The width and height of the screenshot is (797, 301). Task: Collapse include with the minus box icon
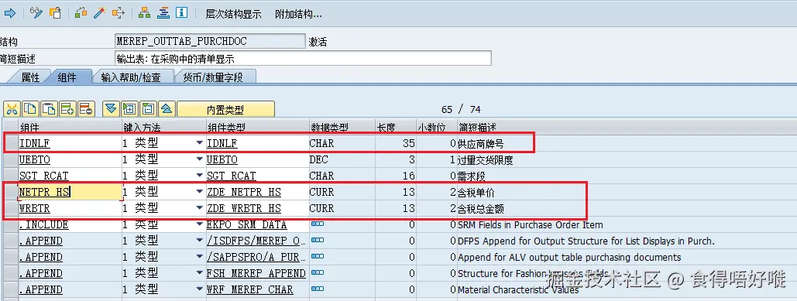point(148,108)
